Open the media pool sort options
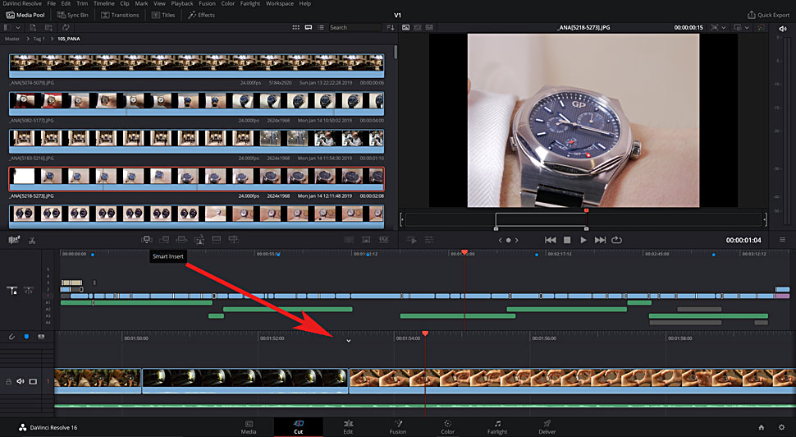 (x=390, y=27)
